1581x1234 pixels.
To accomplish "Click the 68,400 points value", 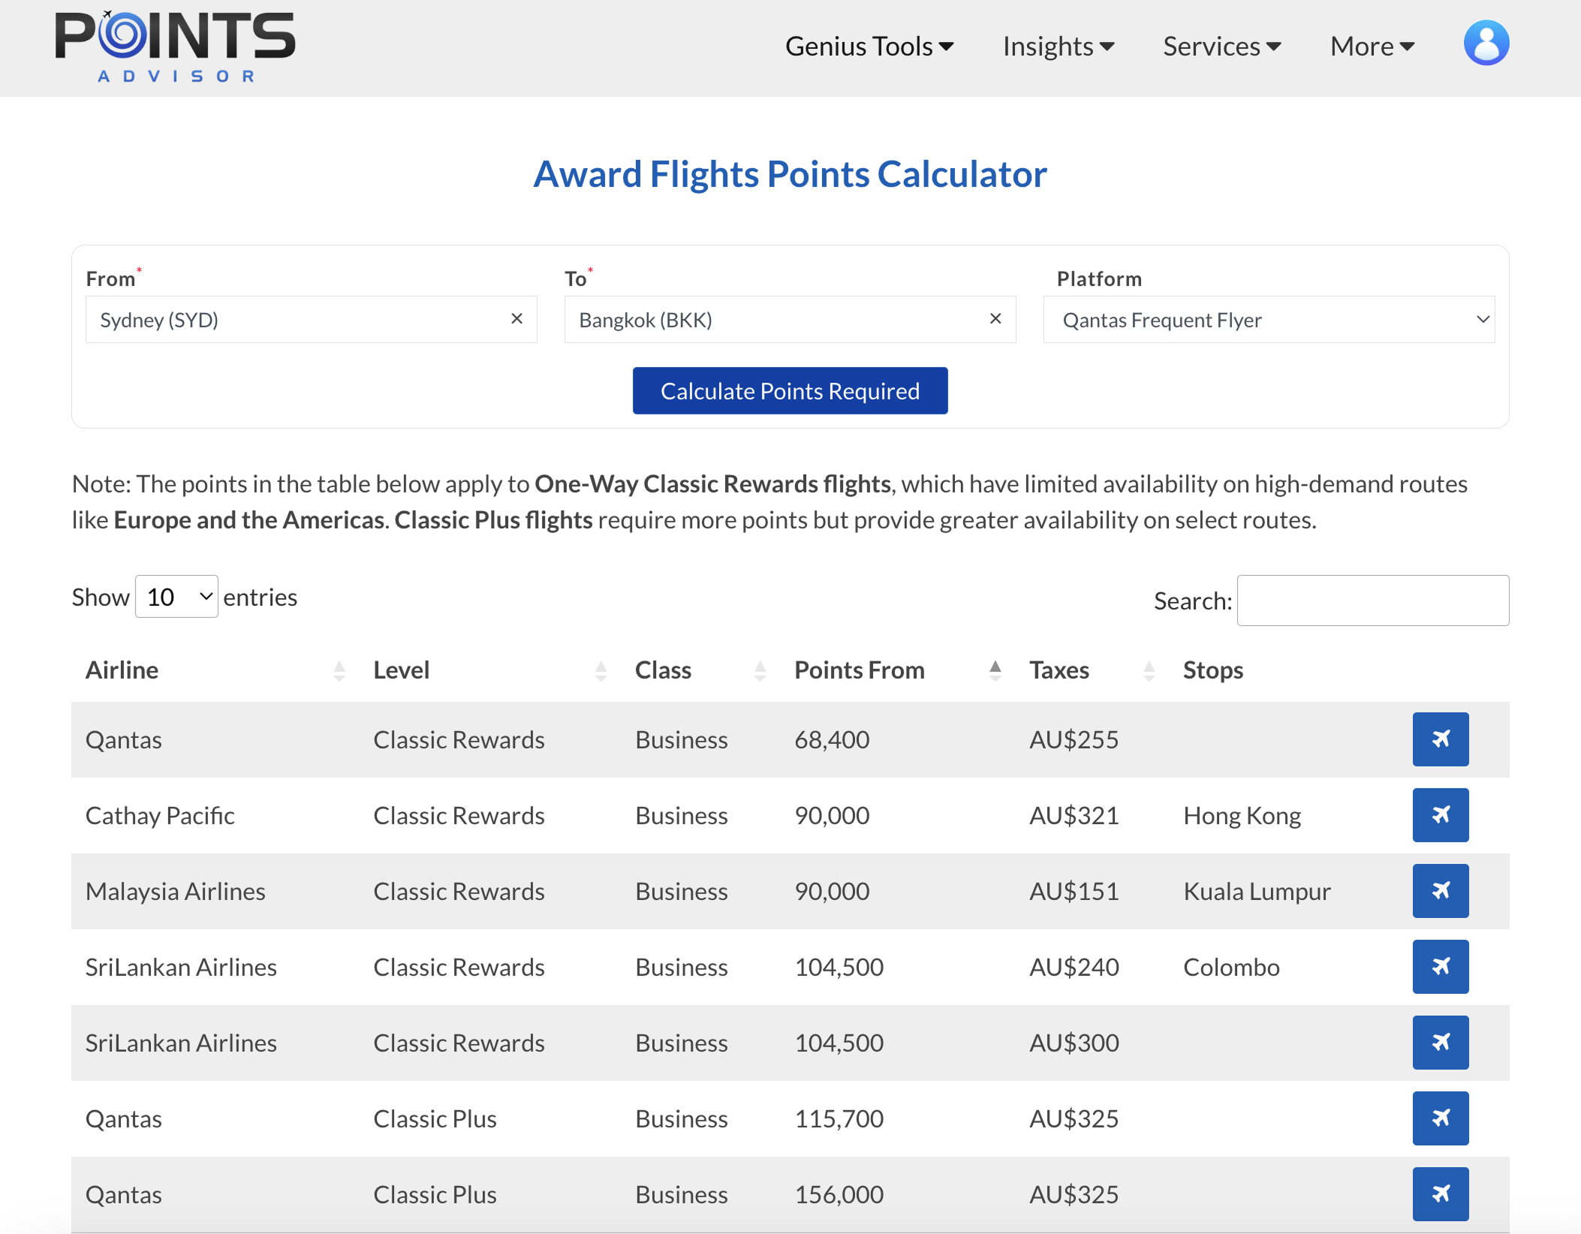I will pos(832,739).
